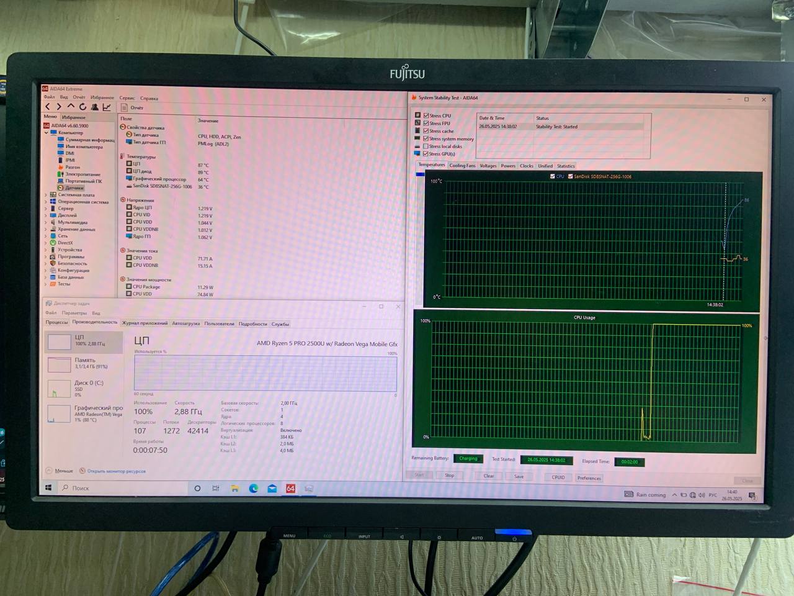Expand the Системная плата tree node
794x596 pixels.
click(46, 195)
